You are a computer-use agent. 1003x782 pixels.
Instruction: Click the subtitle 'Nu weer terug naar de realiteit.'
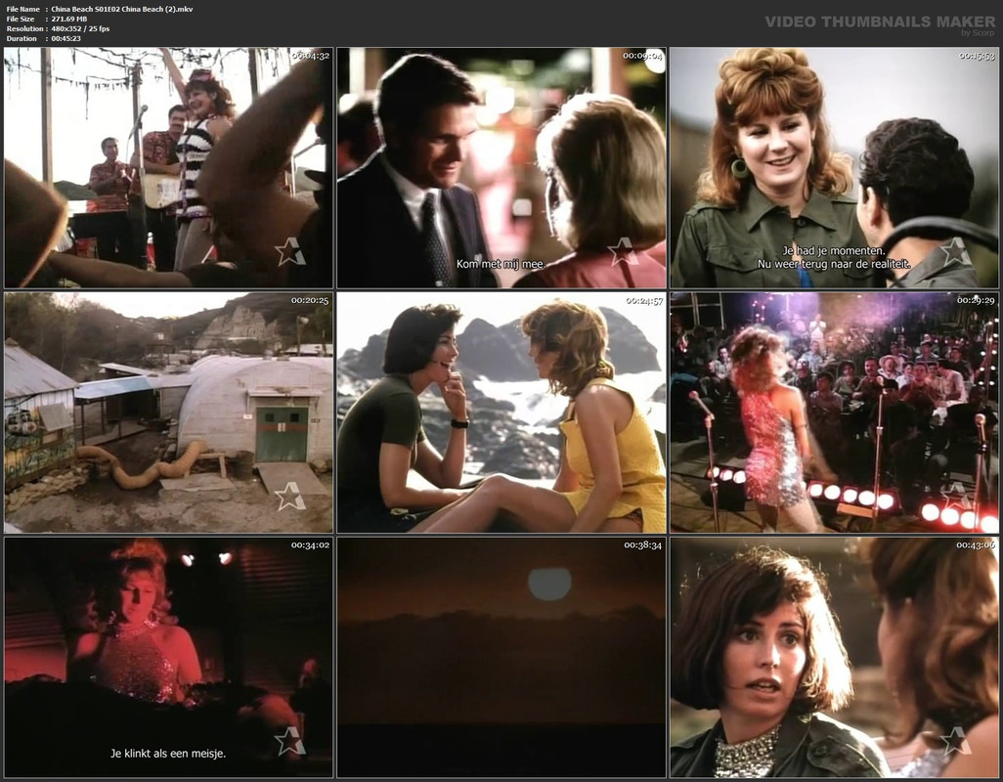click(x=834, y=264)
